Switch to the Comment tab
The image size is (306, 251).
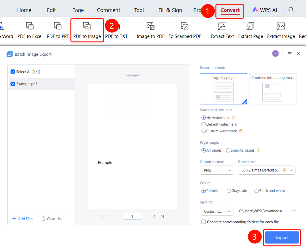click(x=109, y=10)
